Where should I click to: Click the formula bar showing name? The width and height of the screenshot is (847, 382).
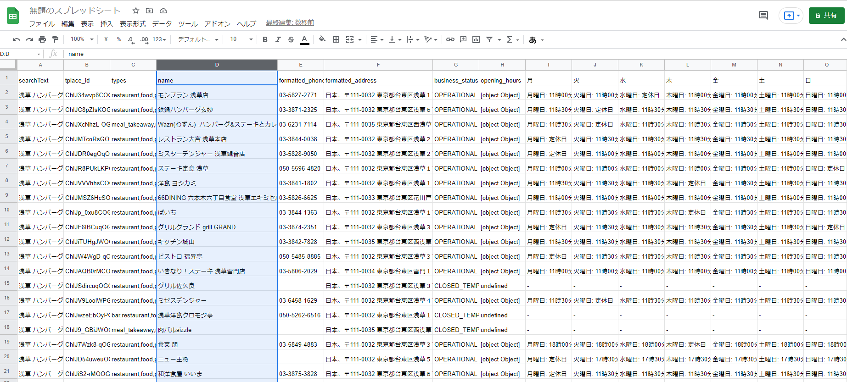(454, 54)
